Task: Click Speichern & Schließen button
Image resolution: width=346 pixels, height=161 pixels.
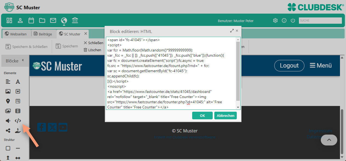Action: (x=27, y=47)
